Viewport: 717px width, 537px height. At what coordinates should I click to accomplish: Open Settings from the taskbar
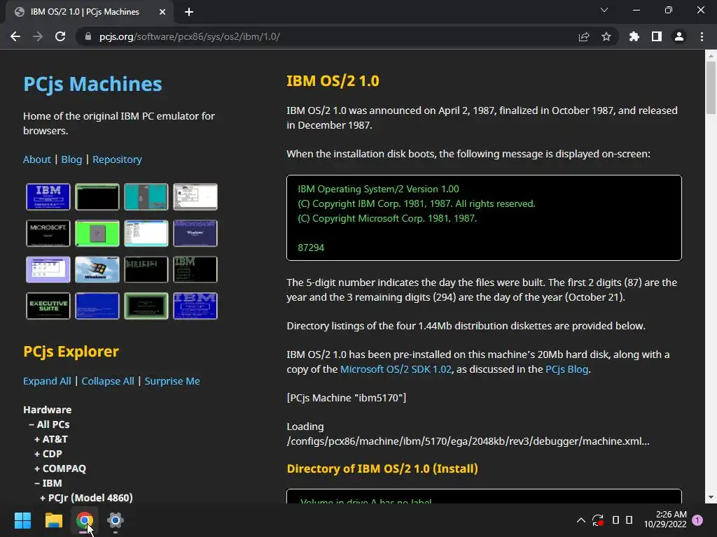(116, 520)
